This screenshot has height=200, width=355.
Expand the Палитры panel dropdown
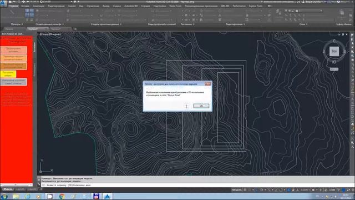17,24
